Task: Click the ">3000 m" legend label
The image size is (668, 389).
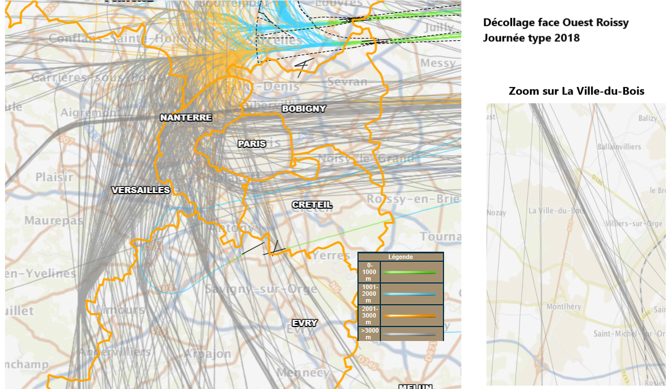Action: coord(369,334)
